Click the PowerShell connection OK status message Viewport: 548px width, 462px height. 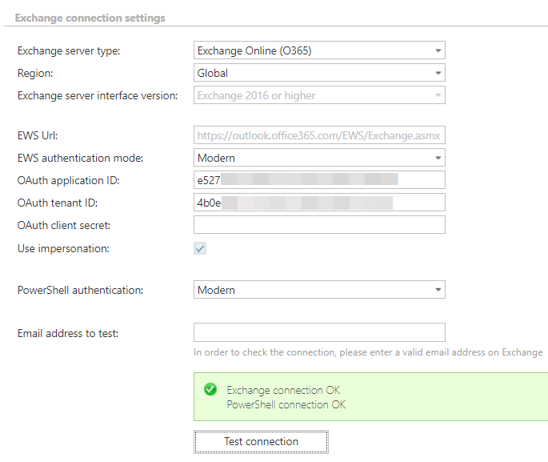tap(286, 404)
